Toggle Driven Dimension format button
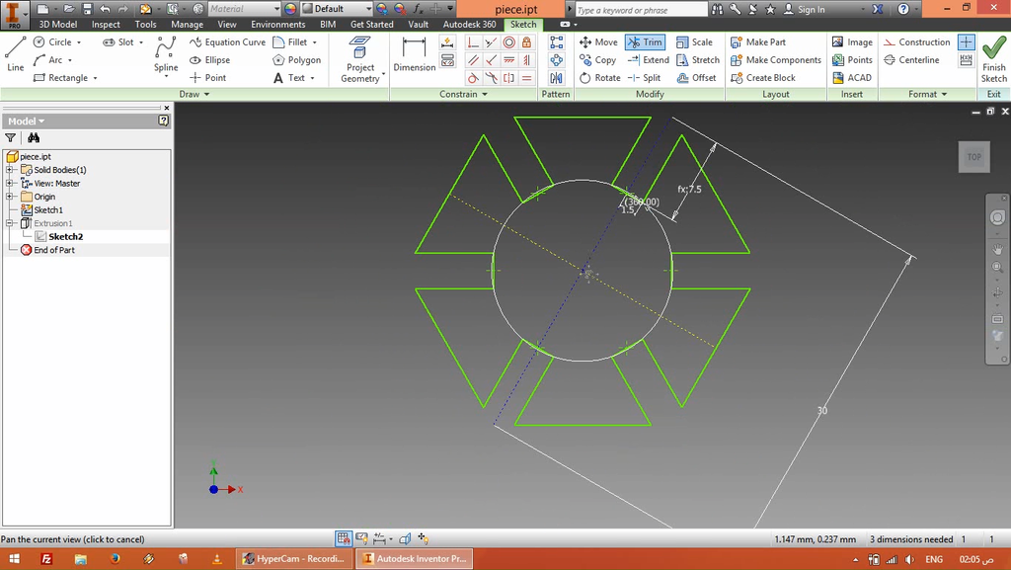1011x570 pixels. [966, 60]
